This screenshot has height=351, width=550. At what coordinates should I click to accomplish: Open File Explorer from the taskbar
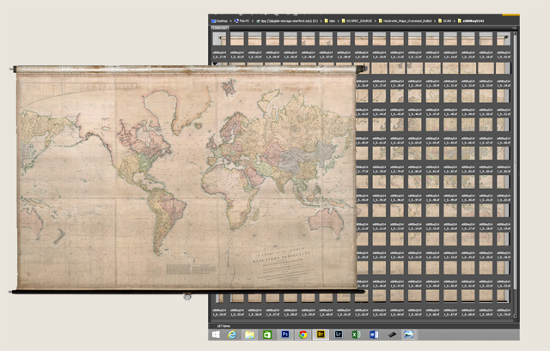point(249,334)
